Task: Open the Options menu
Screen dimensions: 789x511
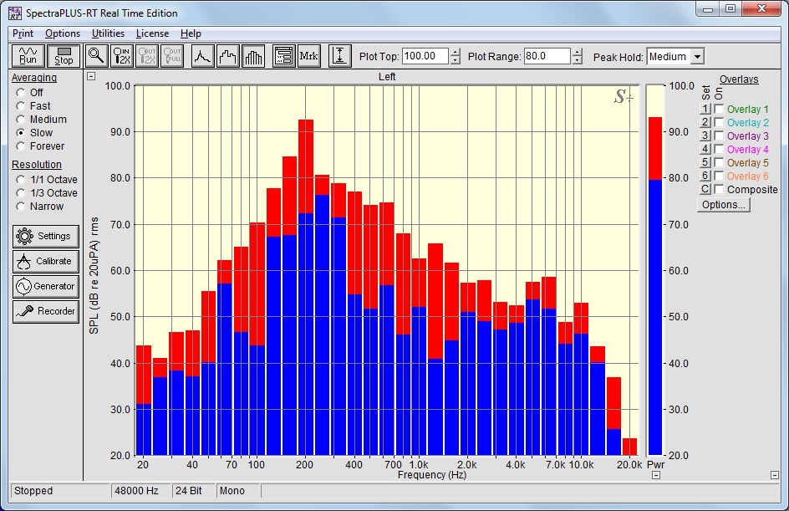Action: point(63,33)
